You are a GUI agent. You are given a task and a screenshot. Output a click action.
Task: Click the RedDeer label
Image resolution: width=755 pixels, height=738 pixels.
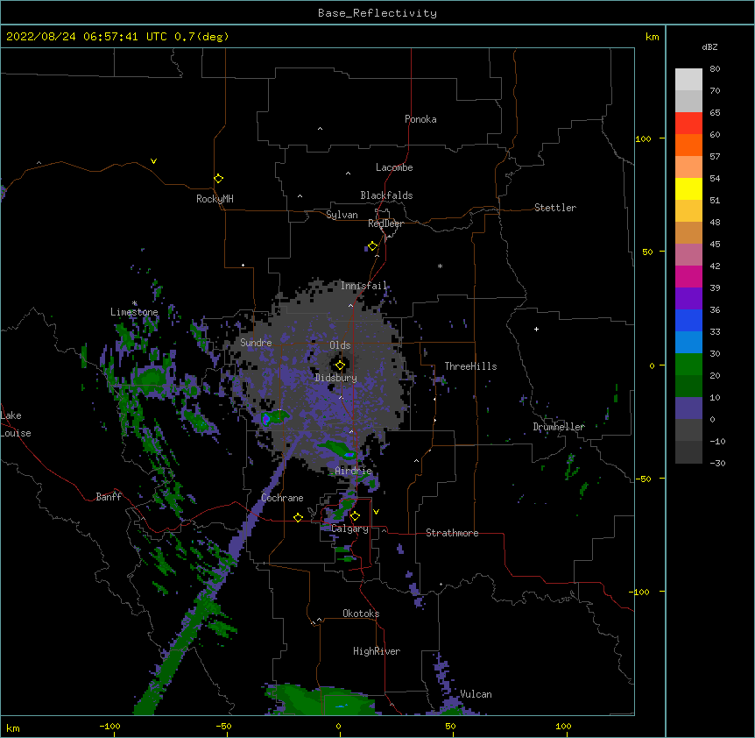[x=385, y=224]
